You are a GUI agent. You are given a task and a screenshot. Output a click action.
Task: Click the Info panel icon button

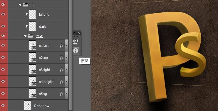(x=76, y=51)
